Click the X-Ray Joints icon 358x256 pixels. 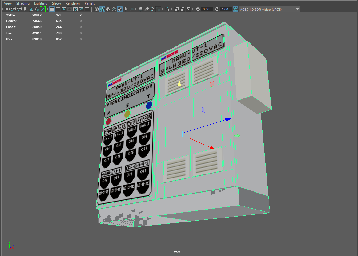(x=188, y=9)
